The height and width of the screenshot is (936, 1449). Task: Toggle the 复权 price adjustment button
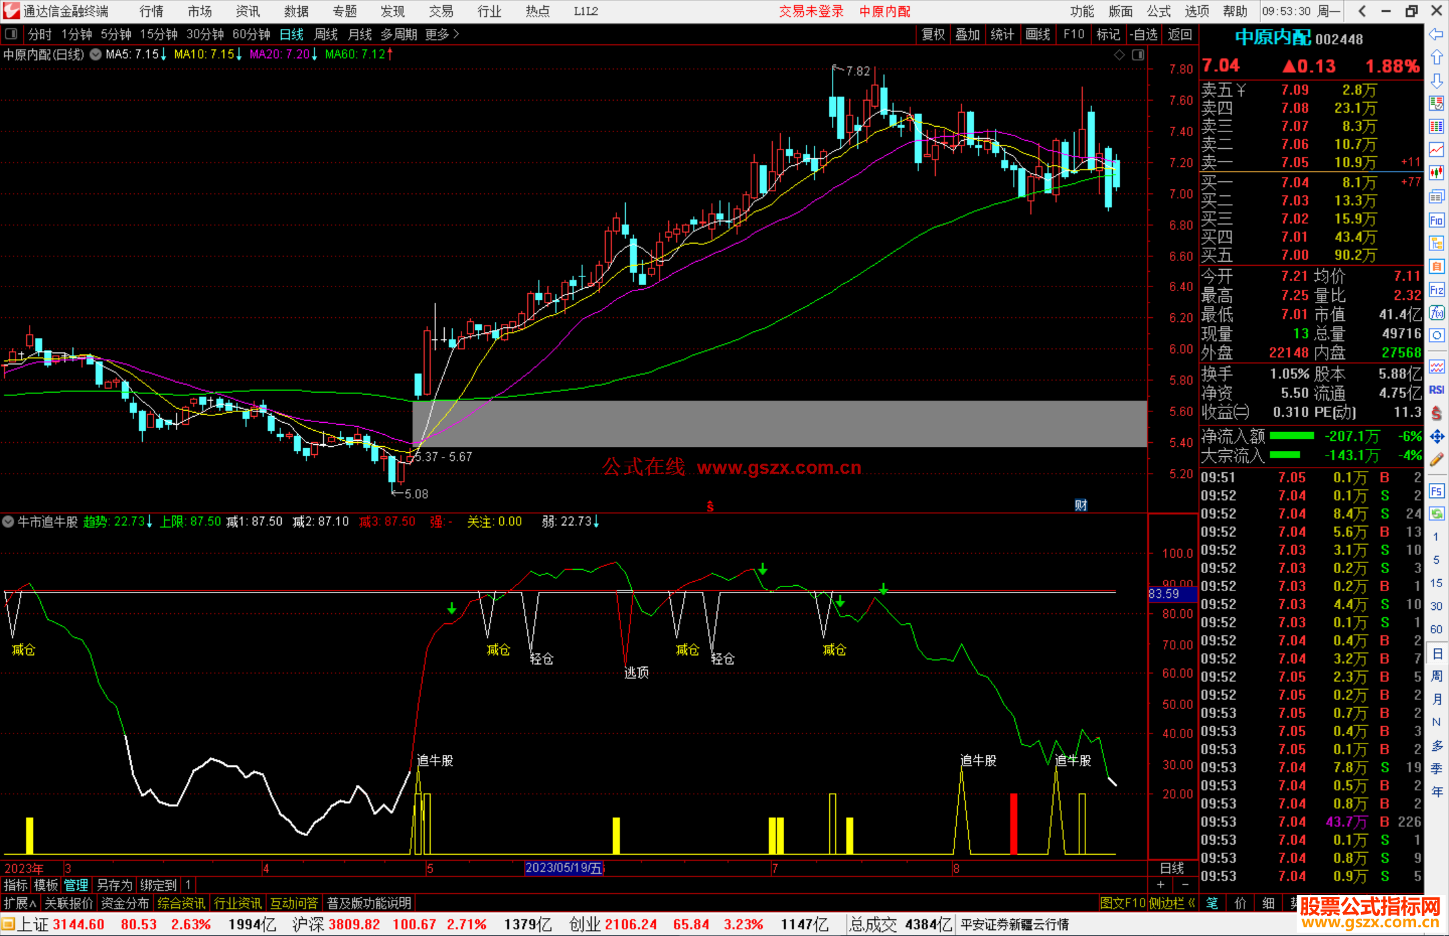point(932,34)
